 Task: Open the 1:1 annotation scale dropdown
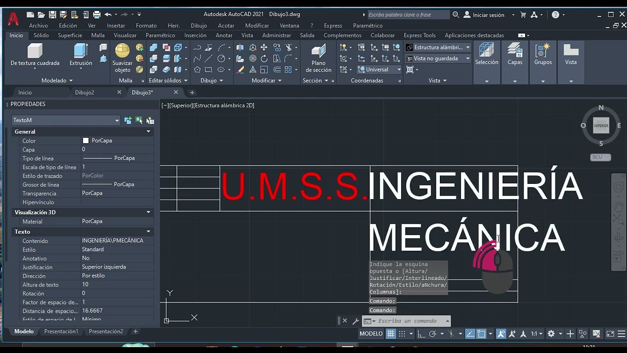pyautogui.click(x=537, y=334)
